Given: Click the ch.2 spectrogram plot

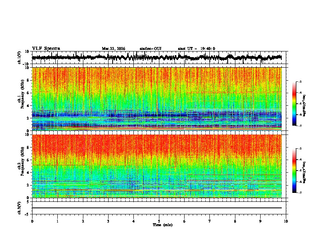Looking at the screenshot, I should [159, 166].
